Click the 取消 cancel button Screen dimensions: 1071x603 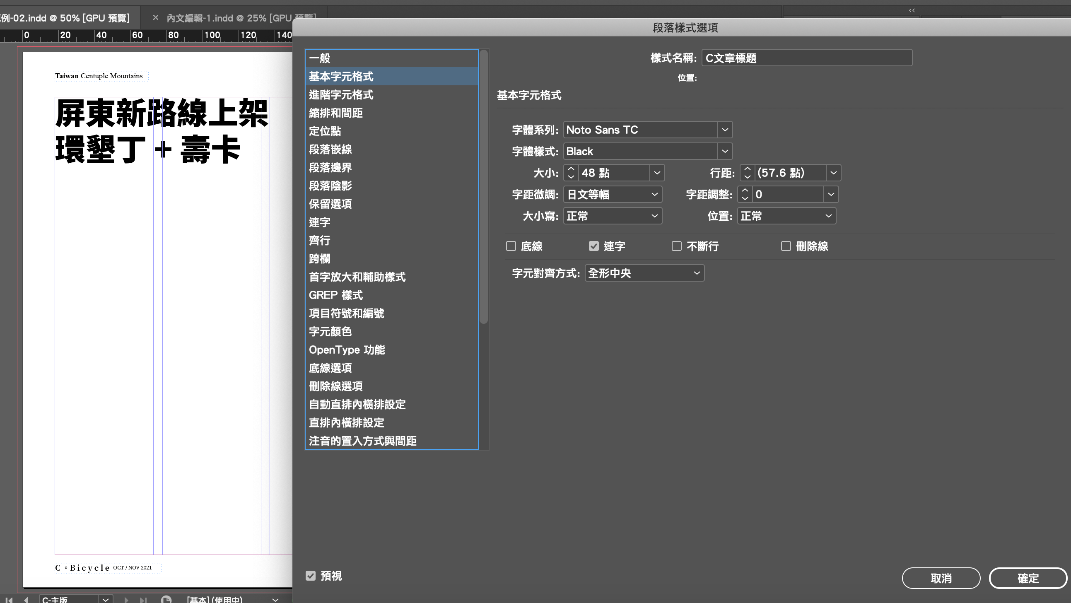pos(941,578)
